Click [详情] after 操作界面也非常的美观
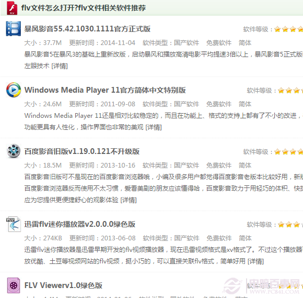Screen dimensions: 303x298 click(154, 127)
